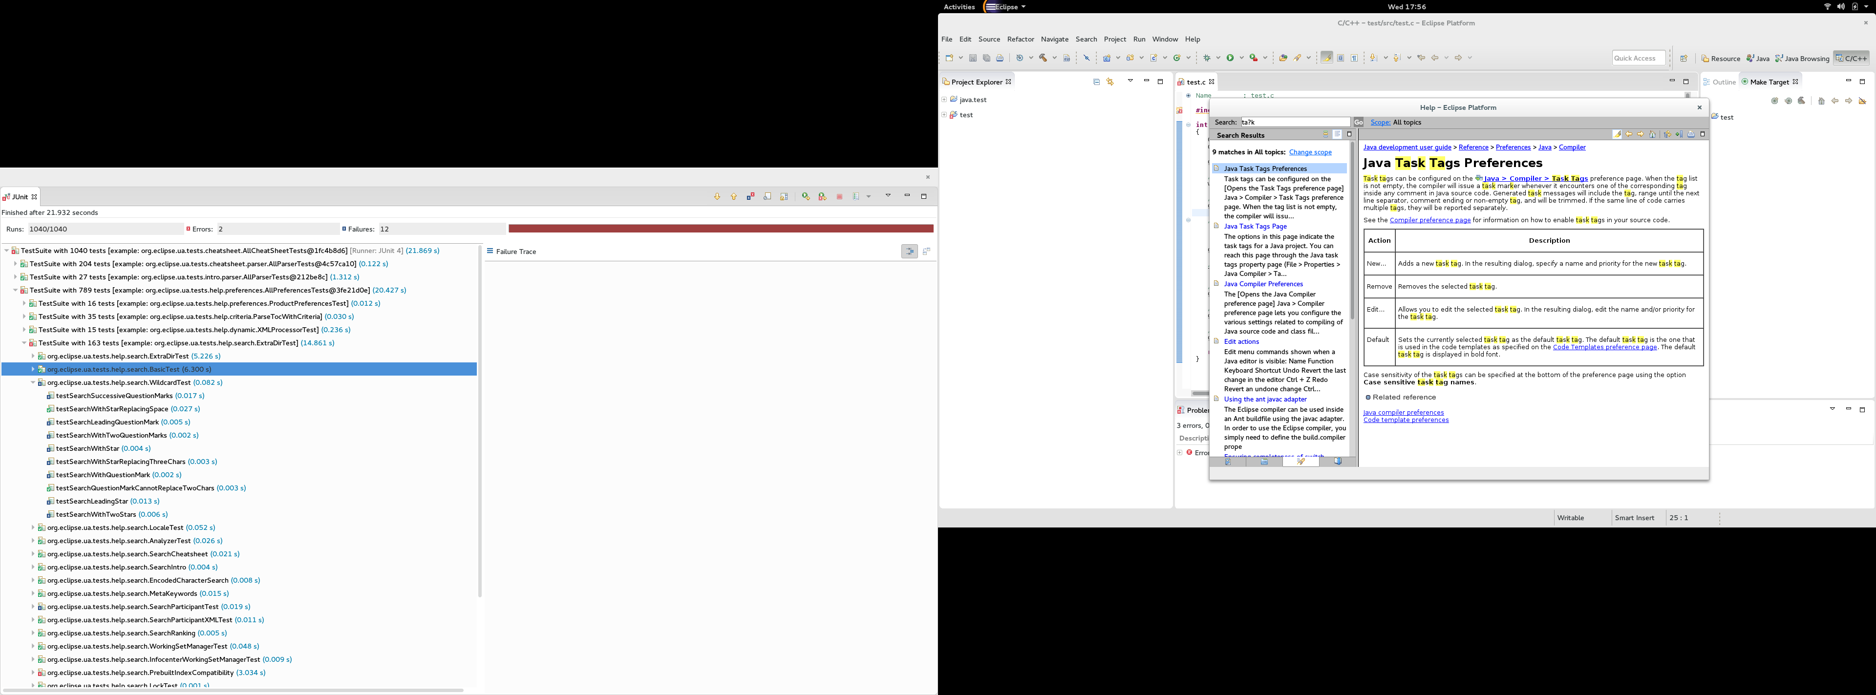This screenshot has width=1876, height=695.
Task: Open Java Task Tags Page result
Action: [1256, 226]
